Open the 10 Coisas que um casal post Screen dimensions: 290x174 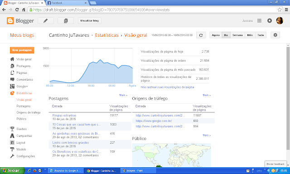pos(77,125)
